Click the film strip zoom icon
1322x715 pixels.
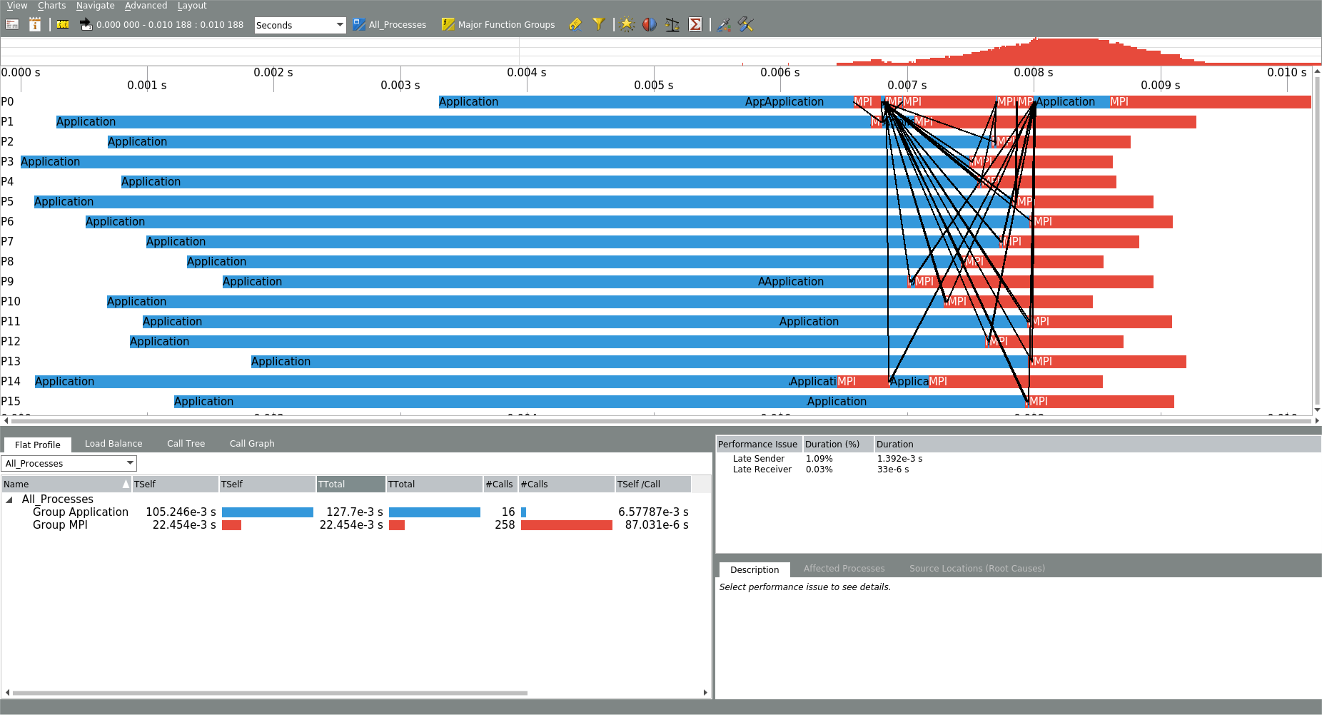tap(63, 24)
